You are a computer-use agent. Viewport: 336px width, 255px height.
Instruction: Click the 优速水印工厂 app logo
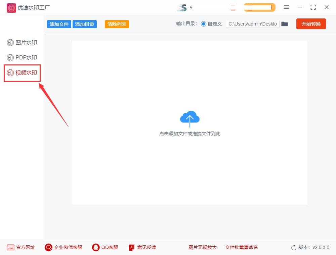11,7
